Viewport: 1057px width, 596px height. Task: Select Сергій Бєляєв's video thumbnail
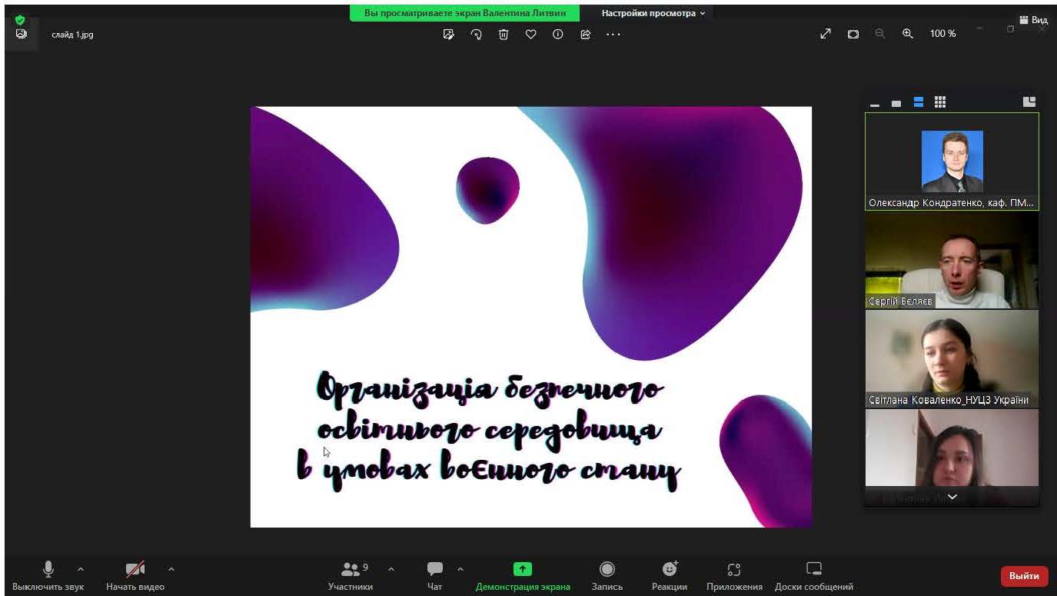952,260
